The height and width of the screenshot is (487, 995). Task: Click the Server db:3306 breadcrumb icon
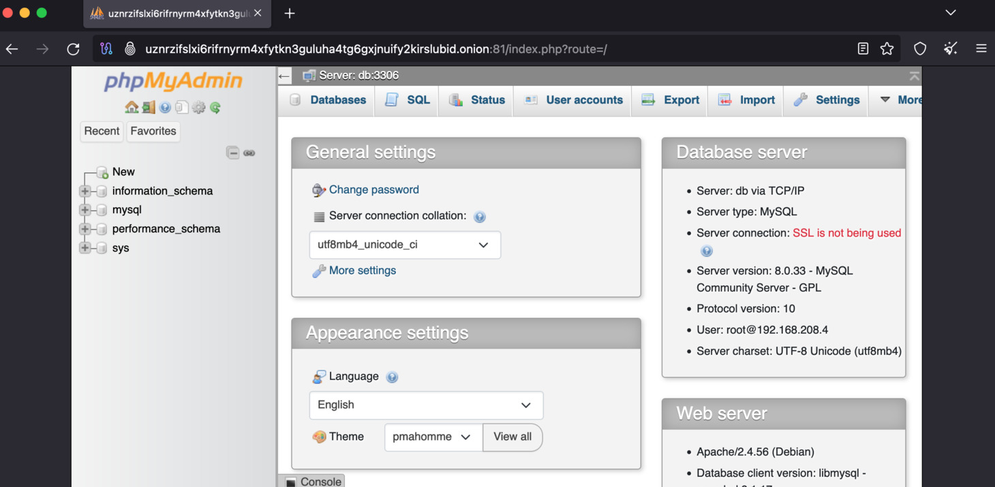(309, 76)
